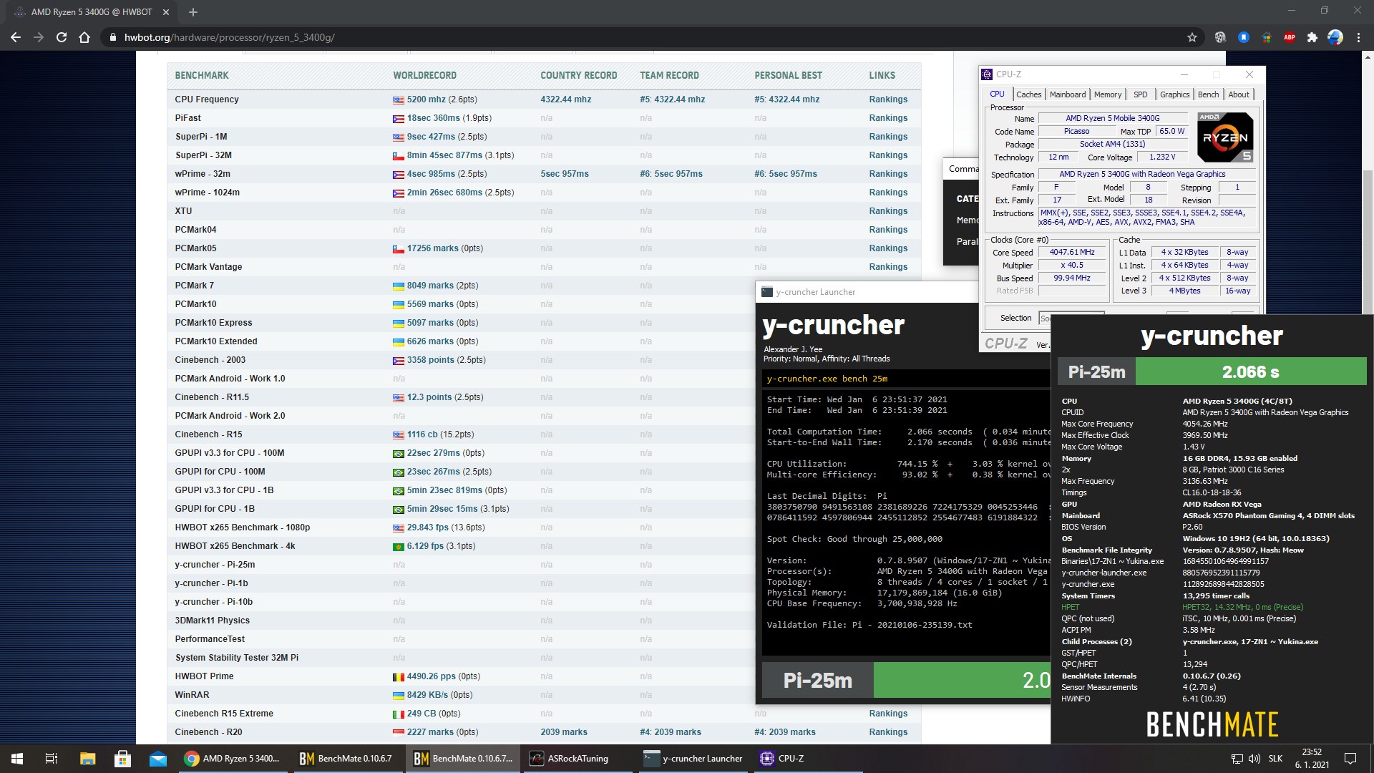Open the Windows Start menu
The height and width of the screenshot is (773, 1374).
click(x=17, y=759)
